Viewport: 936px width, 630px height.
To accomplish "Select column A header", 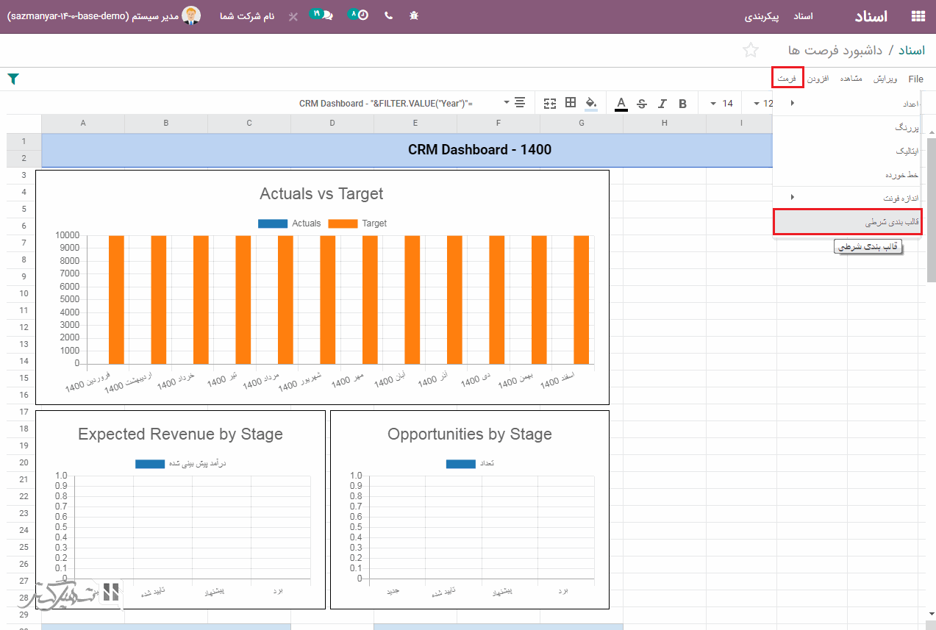I will click(83, 123).
